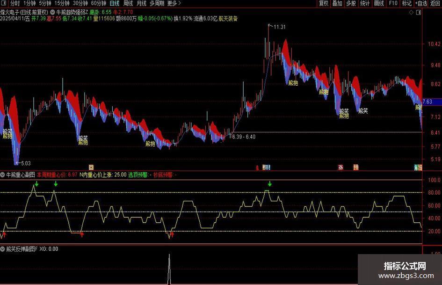Expand the 更多 periods menu
This screenshot has height=285, width=442.
pos(174,3)
